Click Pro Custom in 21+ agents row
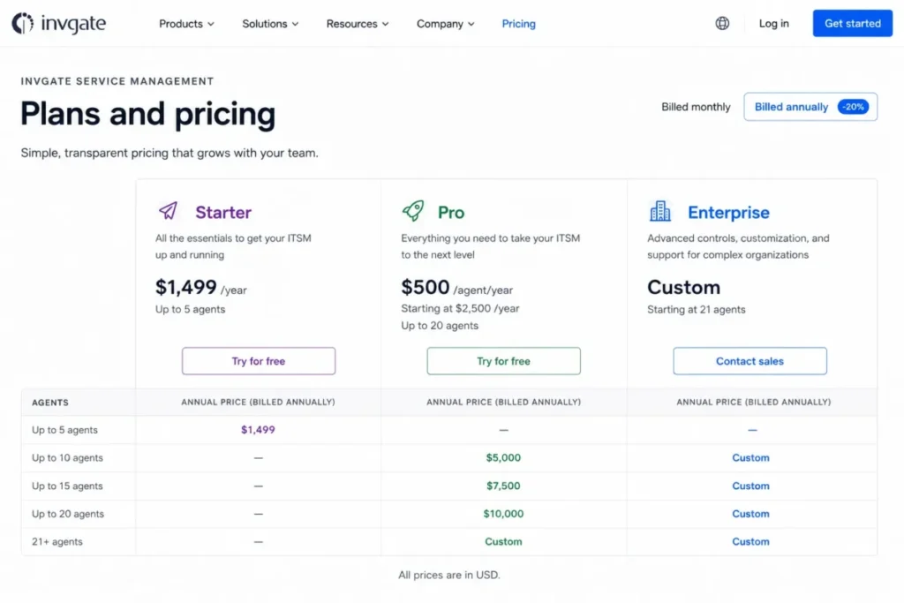This screenshot has height=603, width=904. point(503,541)
